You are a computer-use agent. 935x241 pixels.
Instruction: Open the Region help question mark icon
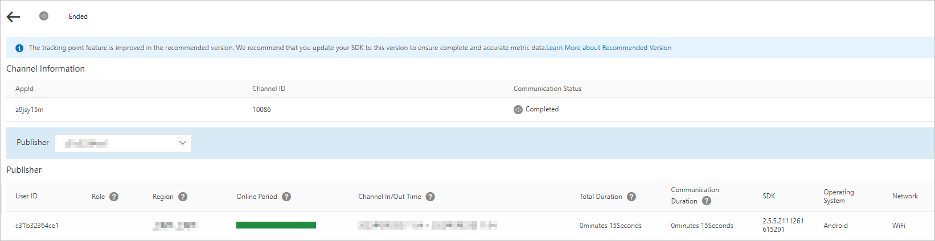183,197
